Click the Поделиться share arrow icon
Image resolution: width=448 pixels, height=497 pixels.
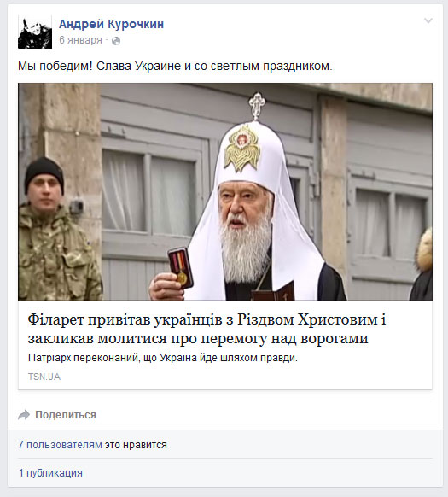coord(24,414)
